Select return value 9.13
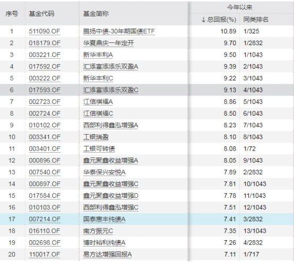294x262 pixels. point(230,90)
